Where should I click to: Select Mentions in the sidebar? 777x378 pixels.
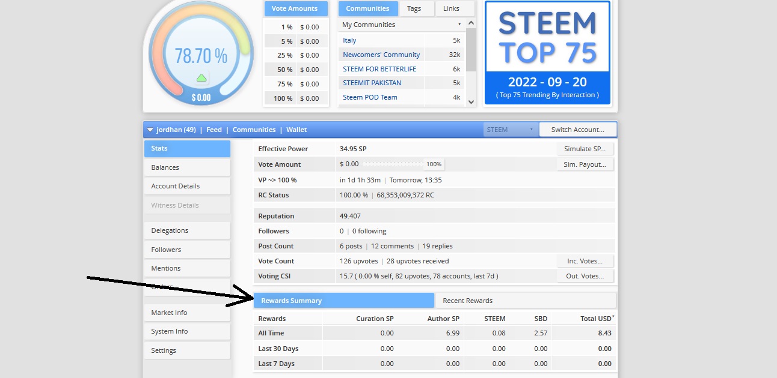point(187,268)
